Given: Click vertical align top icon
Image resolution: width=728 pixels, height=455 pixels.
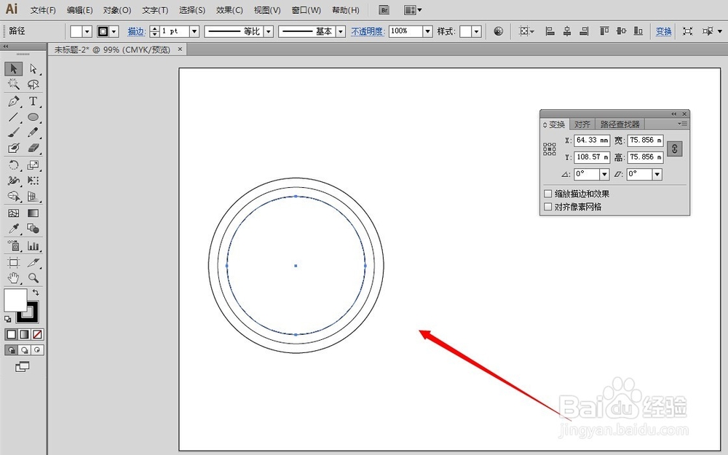Looking at the screenshot, I should [604, 31].
